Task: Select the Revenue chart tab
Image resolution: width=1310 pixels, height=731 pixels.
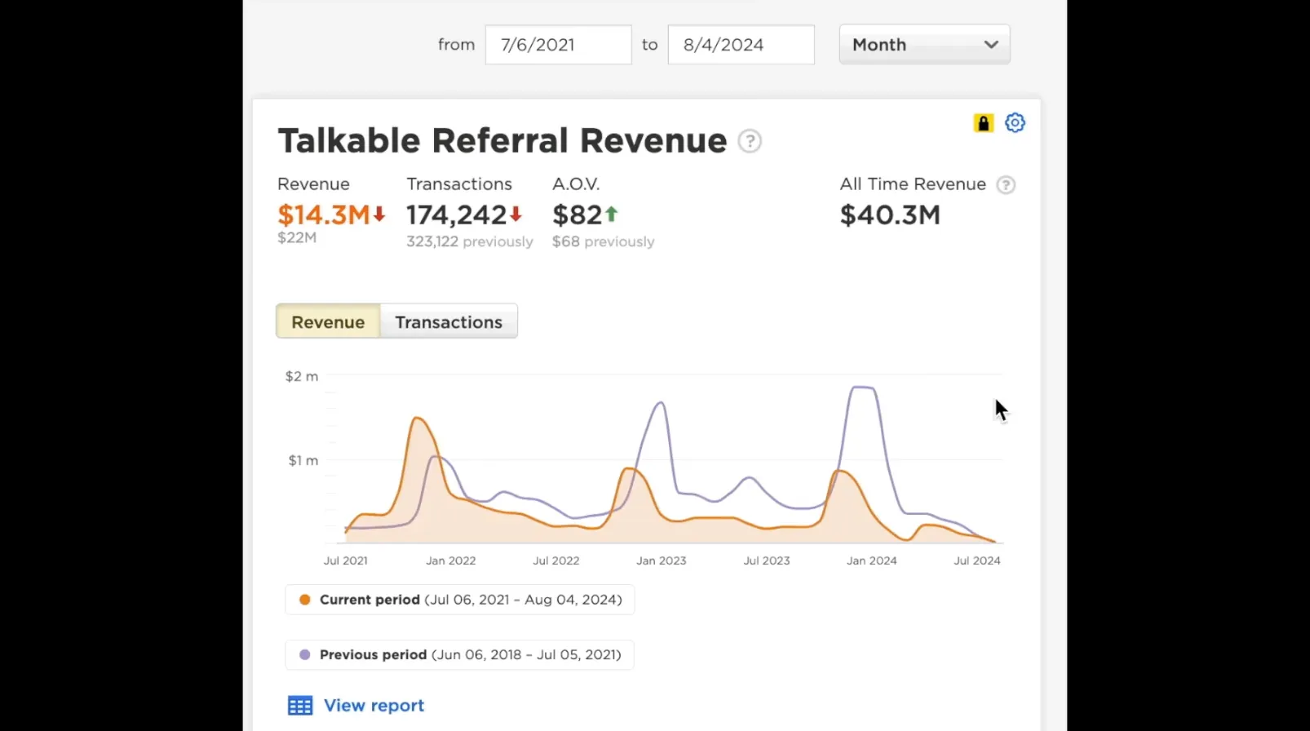Action: point(328,322)
